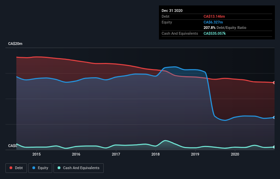Click the 2016 x-axis label
The image size is (280, 179).
76,154
